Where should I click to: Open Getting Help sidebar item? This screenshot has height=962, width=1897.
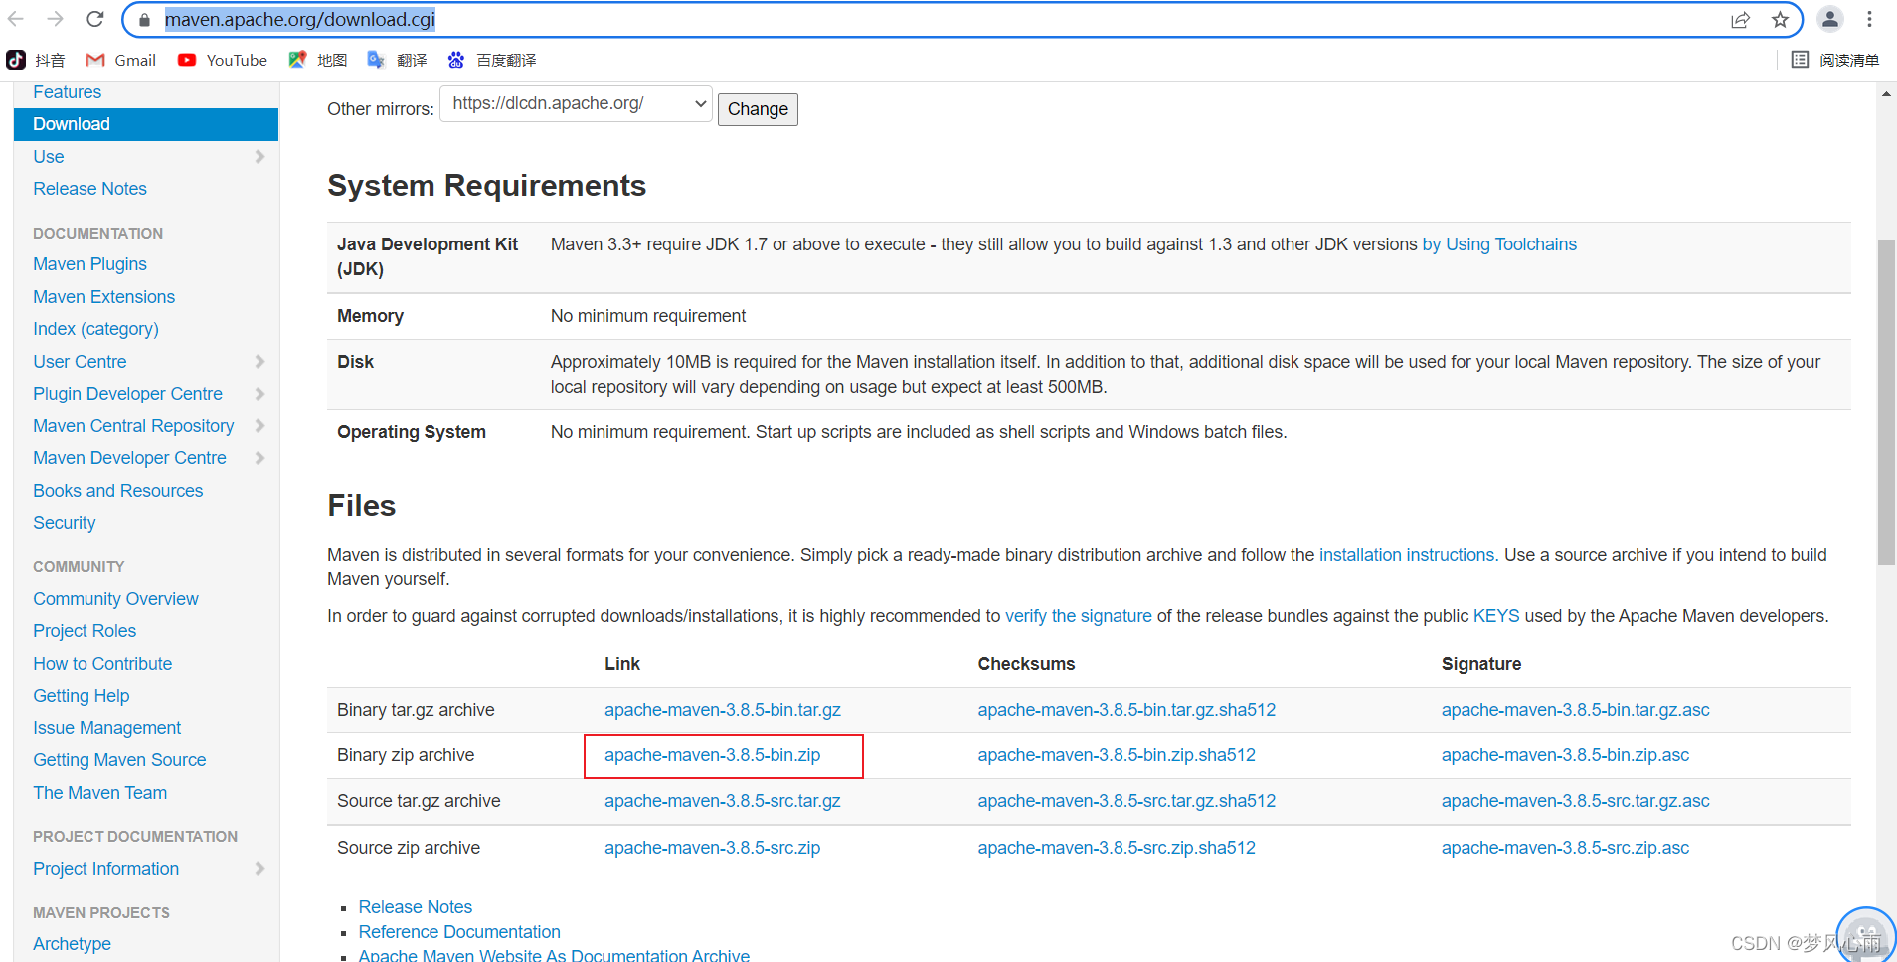82,696
